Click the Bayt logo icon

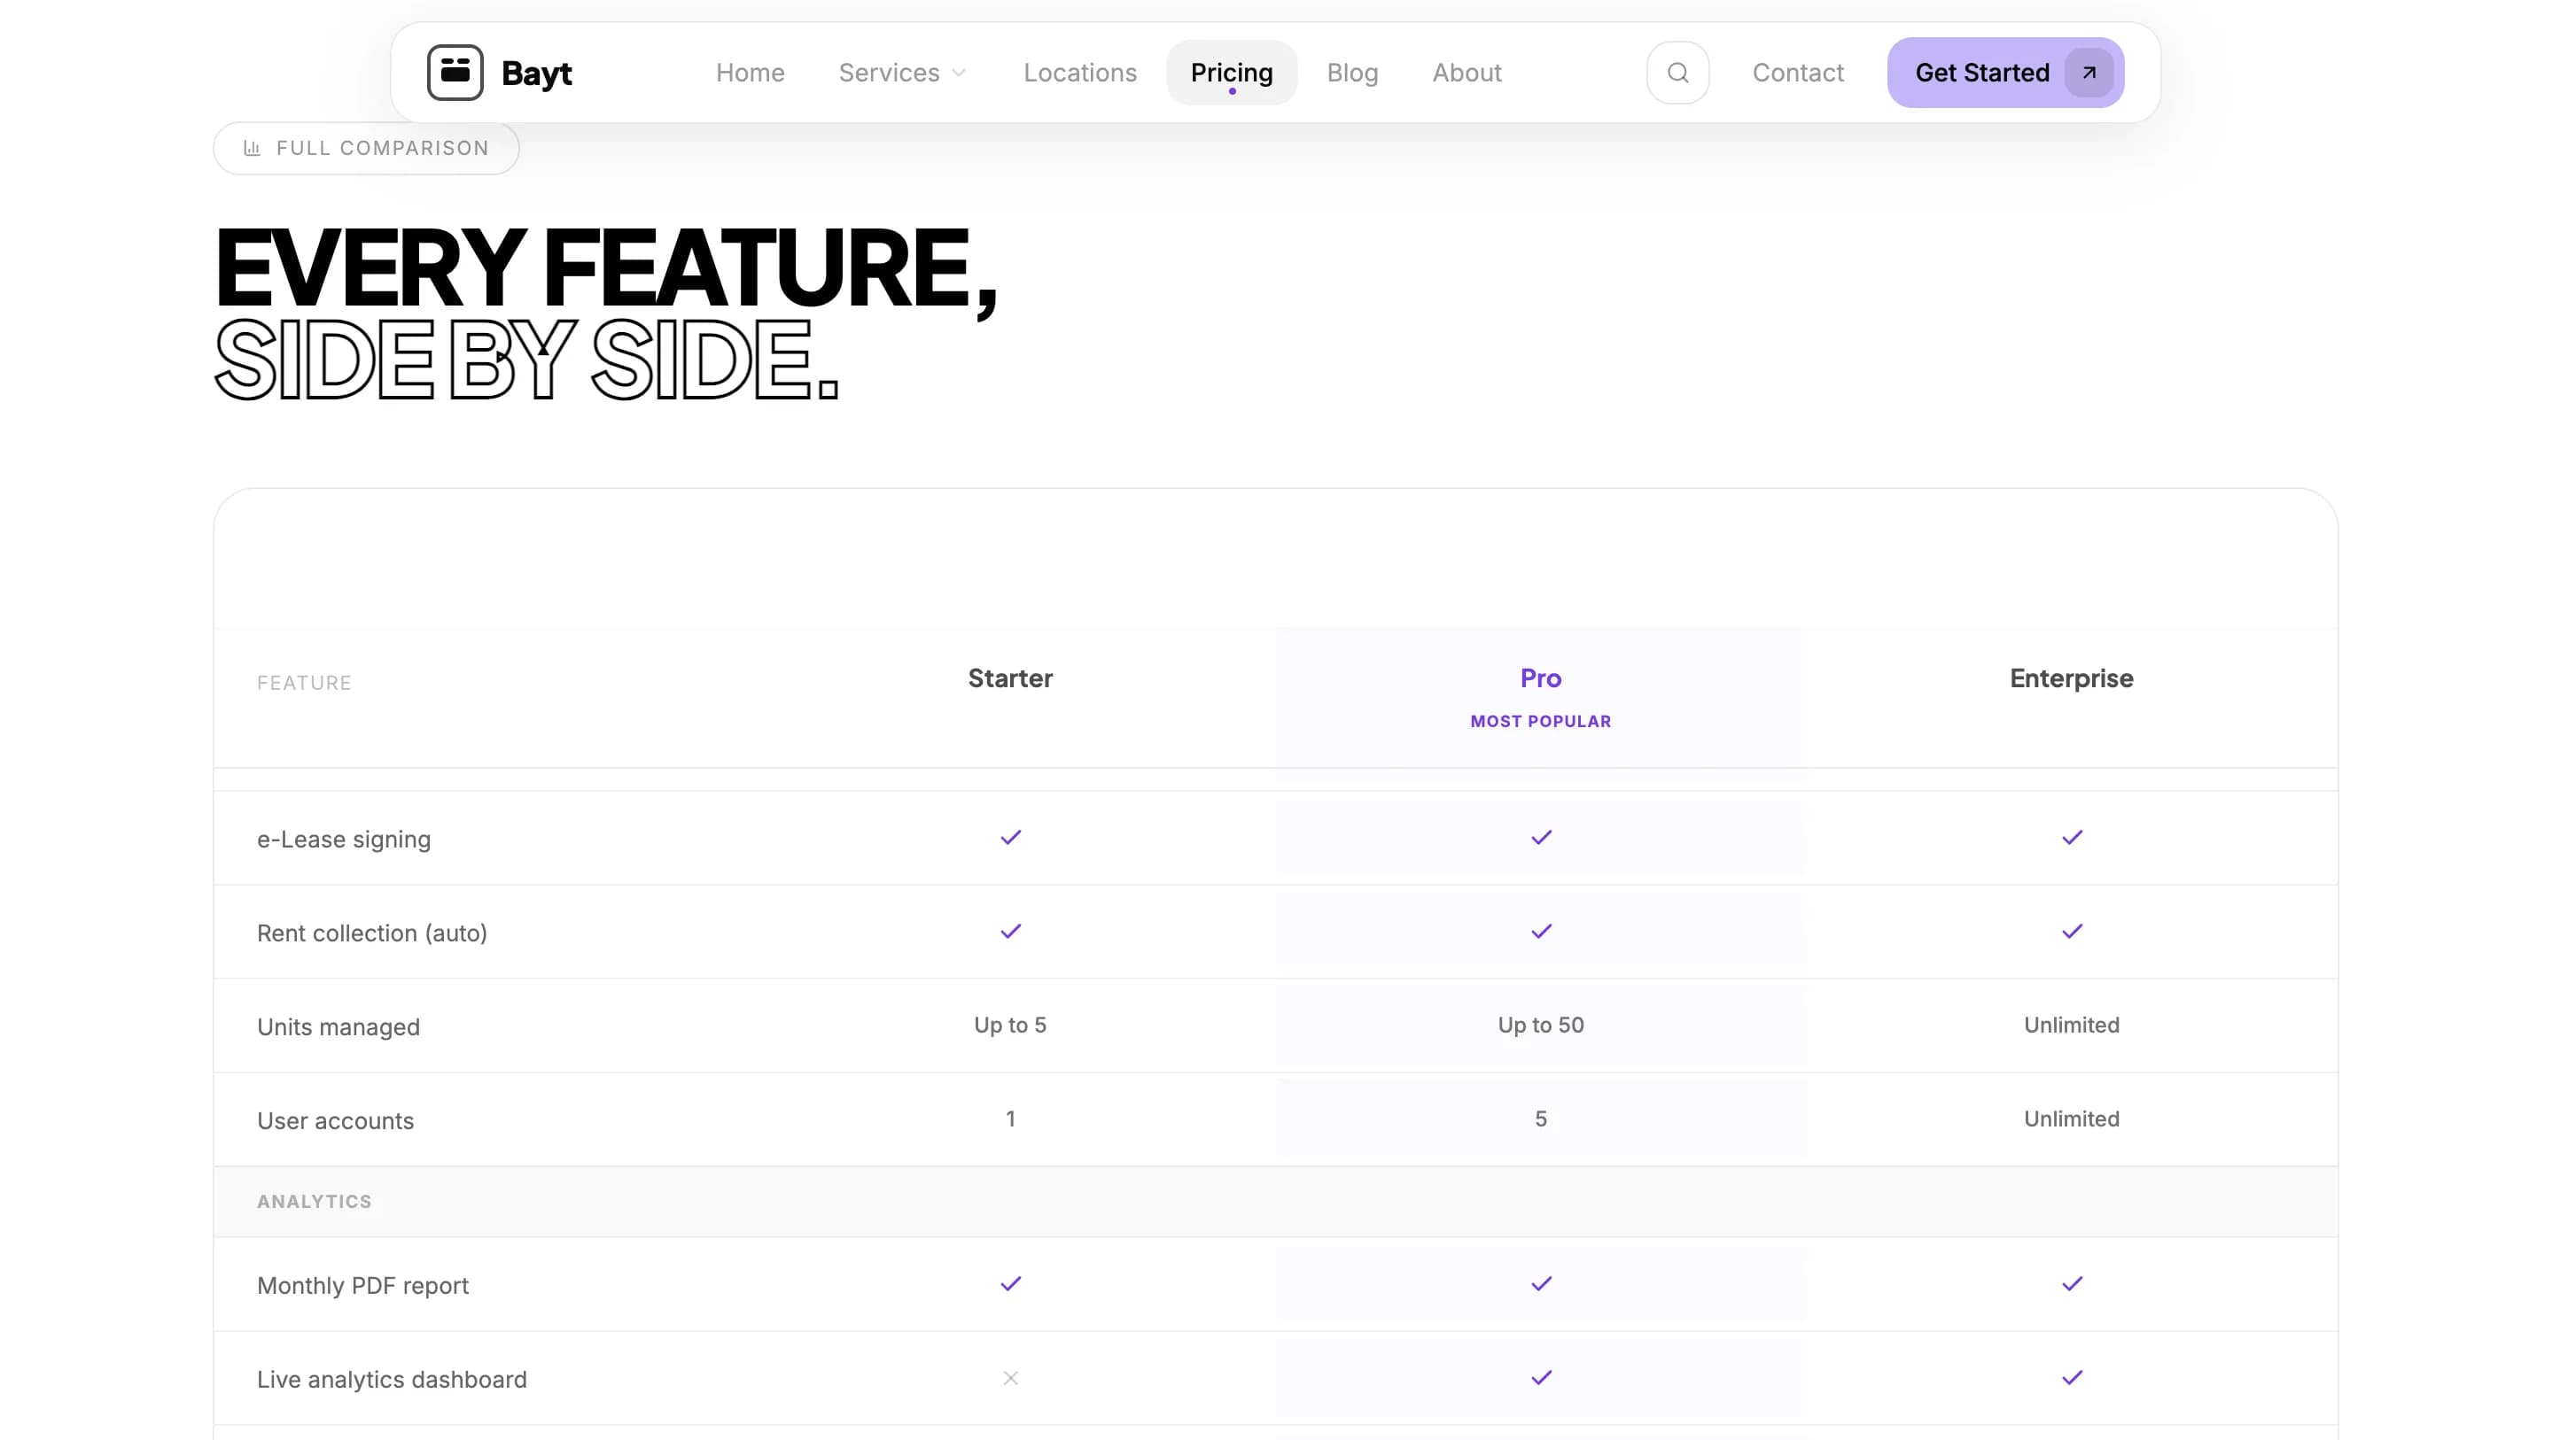pos(455,73)
